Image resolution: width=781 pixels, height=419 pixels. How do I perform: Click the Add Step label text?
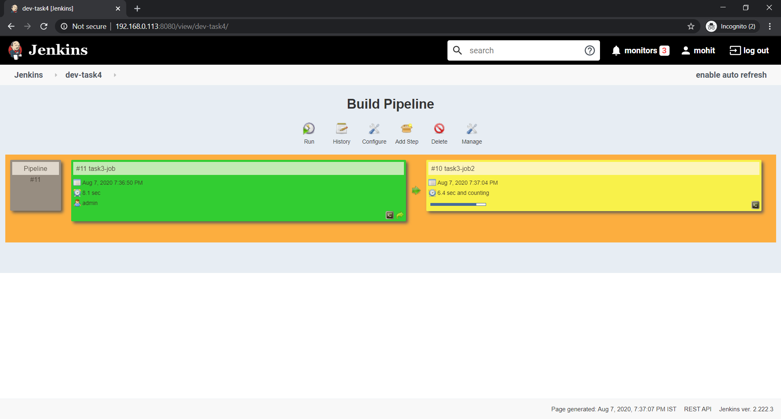tap(407, 142)
